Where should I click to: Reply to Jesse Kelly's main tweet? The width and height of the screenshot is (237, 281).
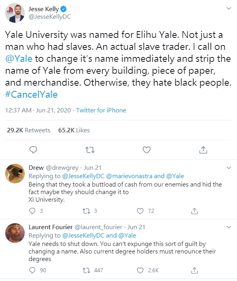coord(33,150)
